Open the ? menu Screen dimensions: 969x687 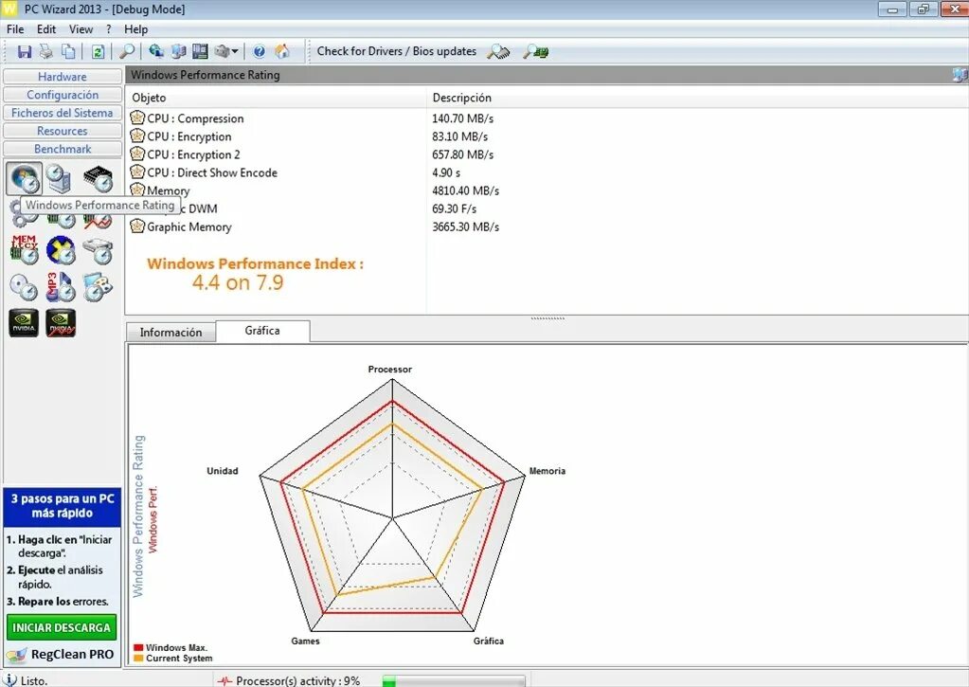click(x=109, y=29)
